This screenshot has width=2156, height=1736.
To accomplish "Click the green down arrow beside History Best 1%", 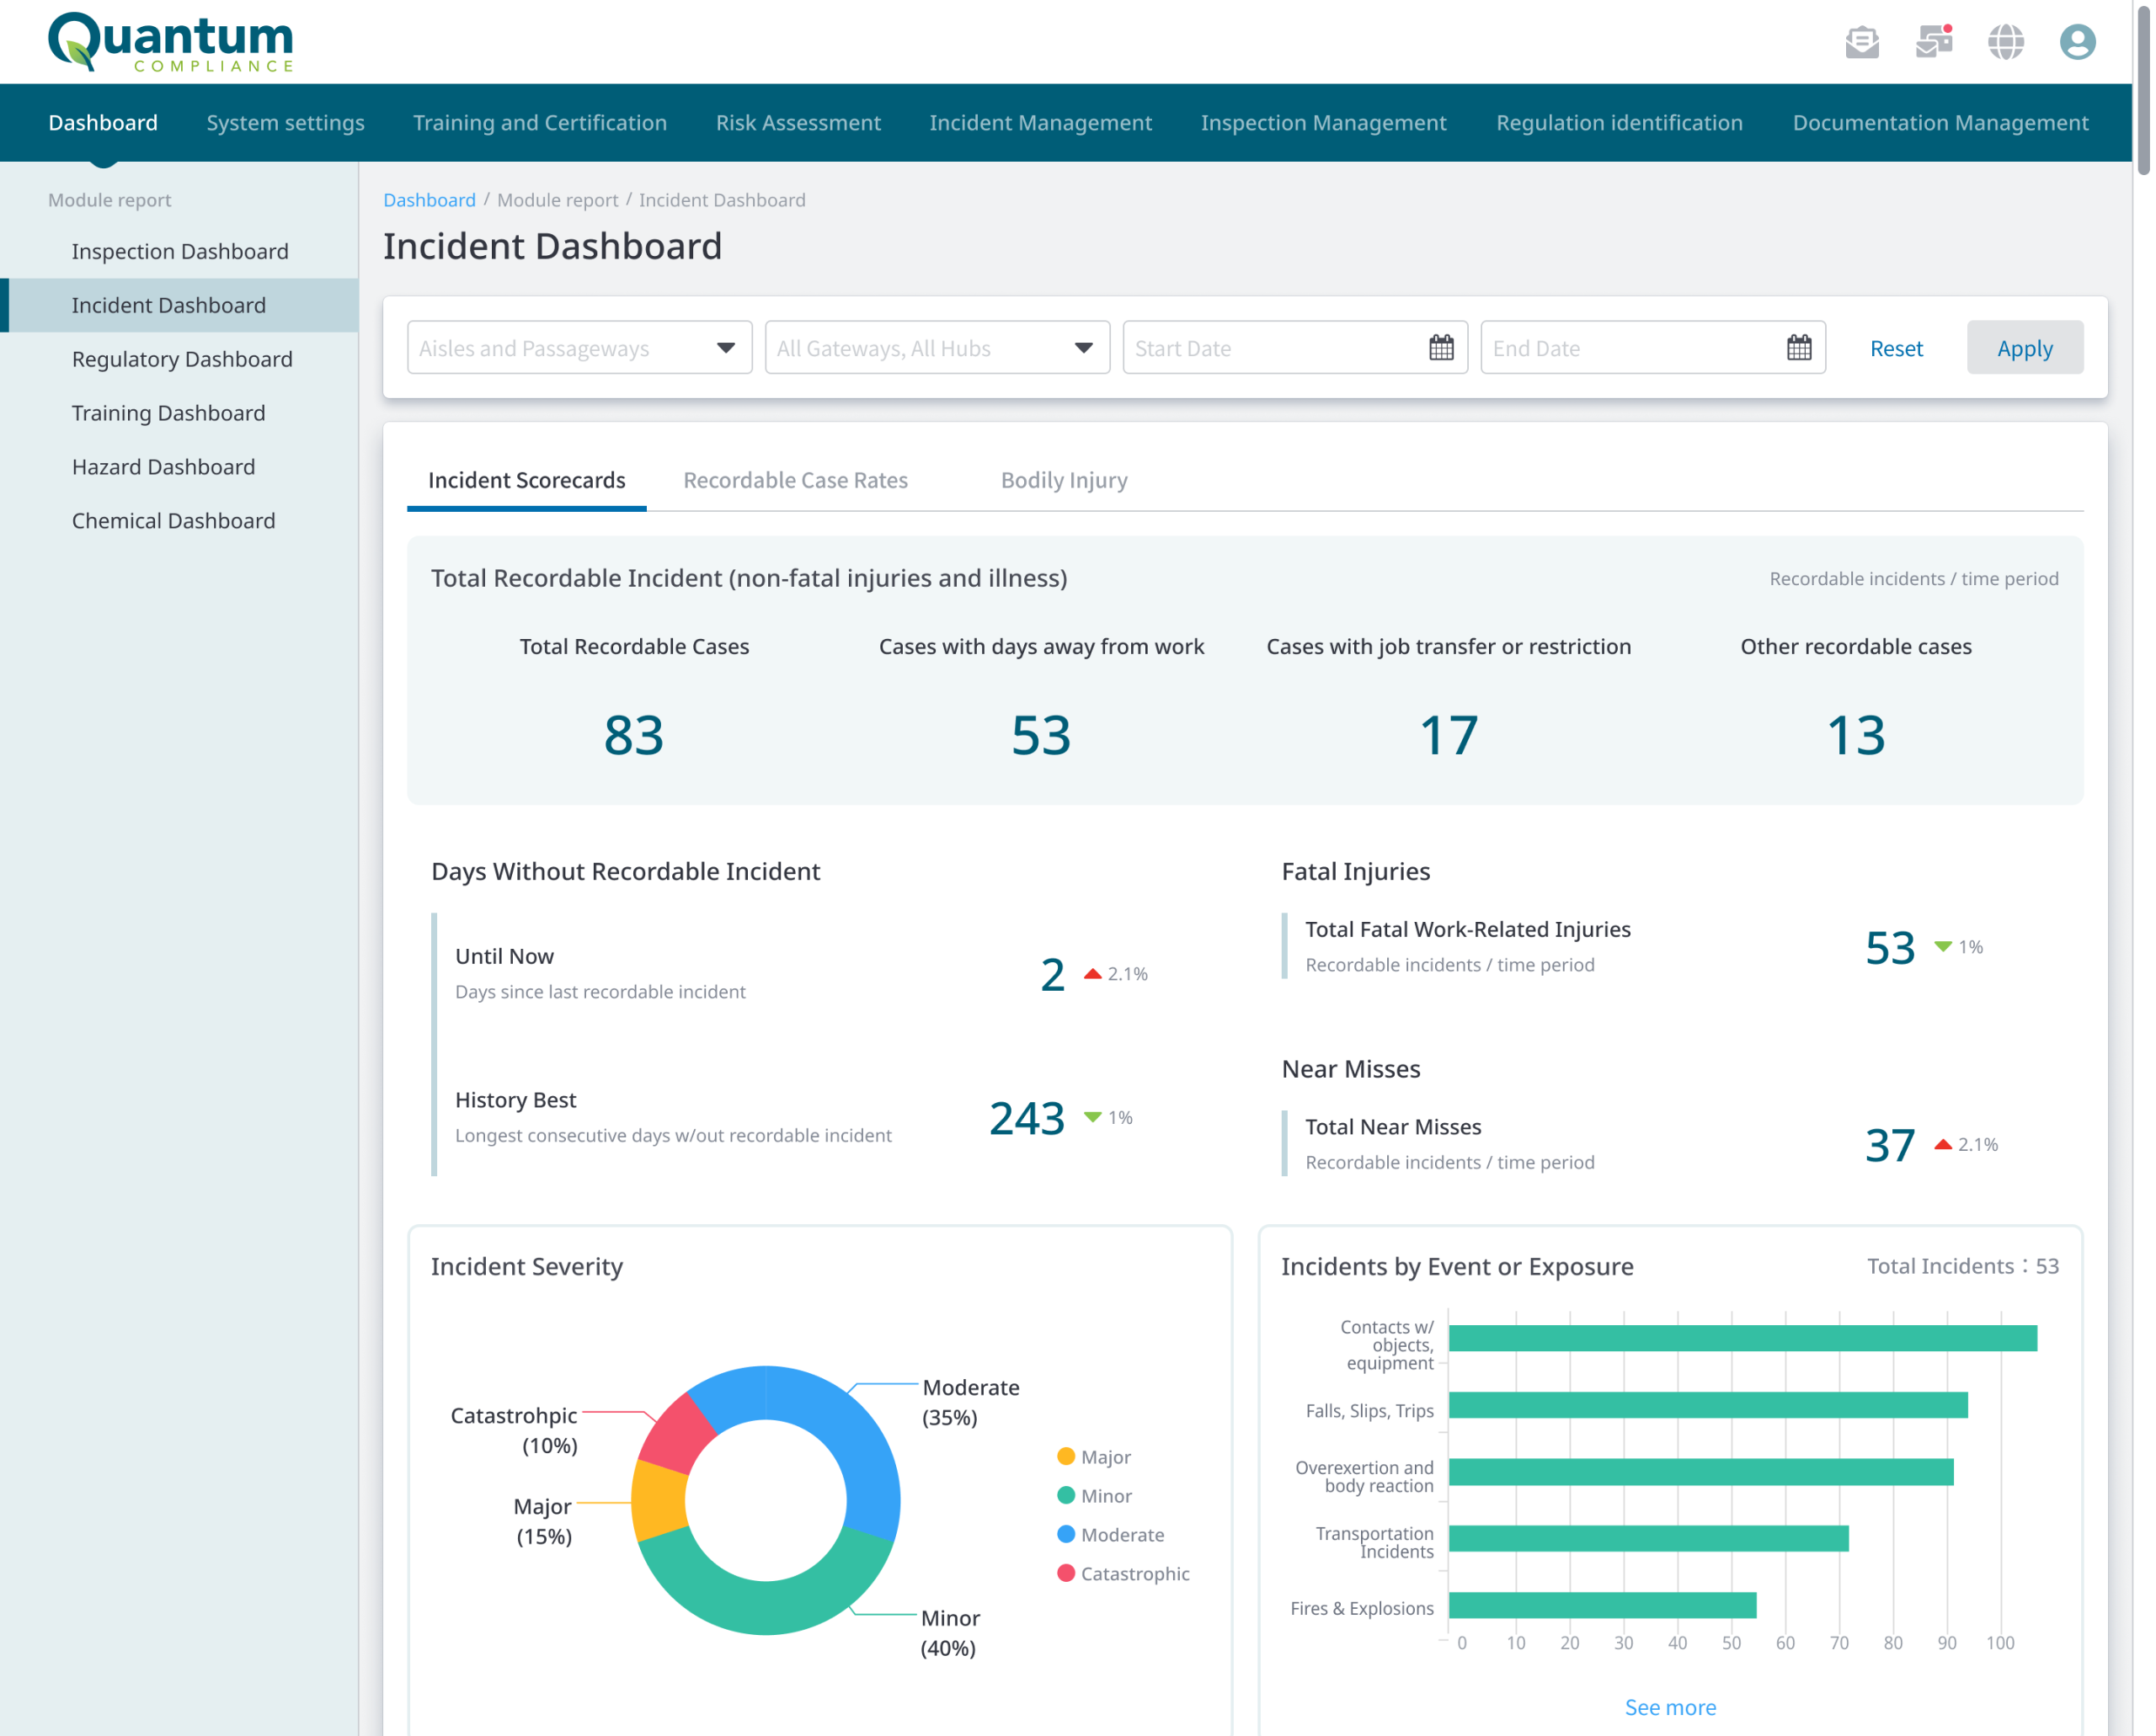I will tap(1092, 1117).
